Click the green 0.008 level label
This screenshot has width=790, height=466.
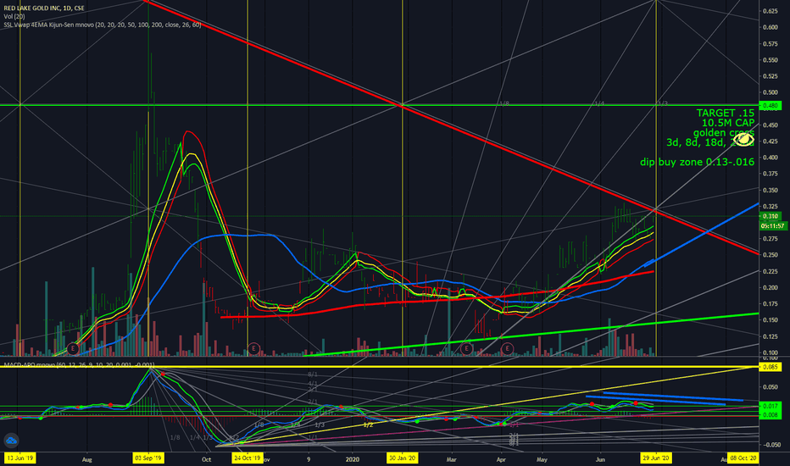(x=771, y=415)
